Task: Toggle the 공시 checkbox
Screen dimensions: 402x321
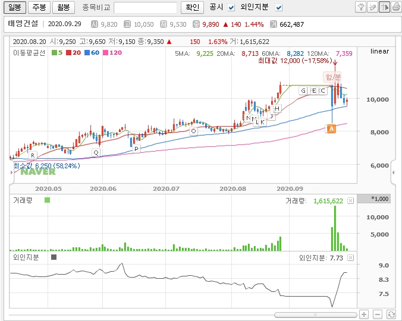Action: click(x=232, y=7)
